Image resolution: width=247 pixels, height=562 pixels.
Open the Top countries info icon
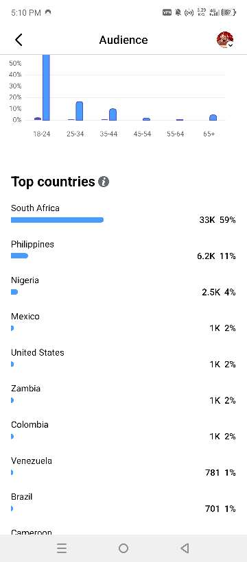(x=104, y=182)
